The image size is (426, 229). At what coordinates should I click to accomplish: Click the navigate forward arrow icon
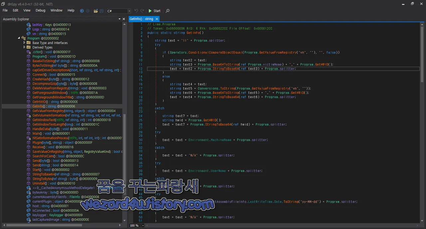[x=88, y=11]
